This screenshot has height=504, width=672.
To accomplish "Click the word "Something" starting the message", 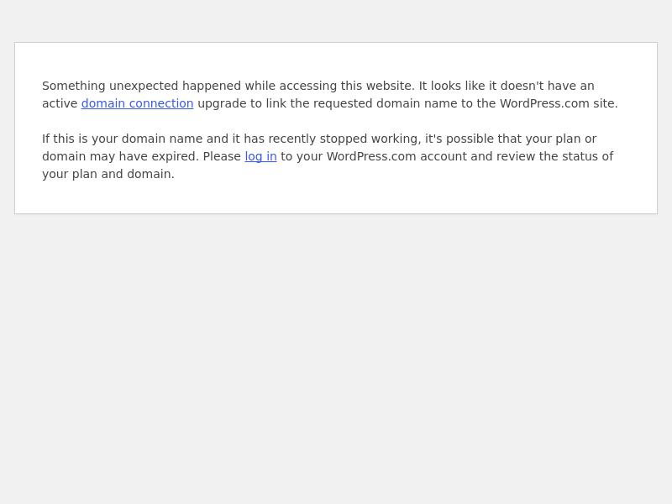I will click(74, 87).
